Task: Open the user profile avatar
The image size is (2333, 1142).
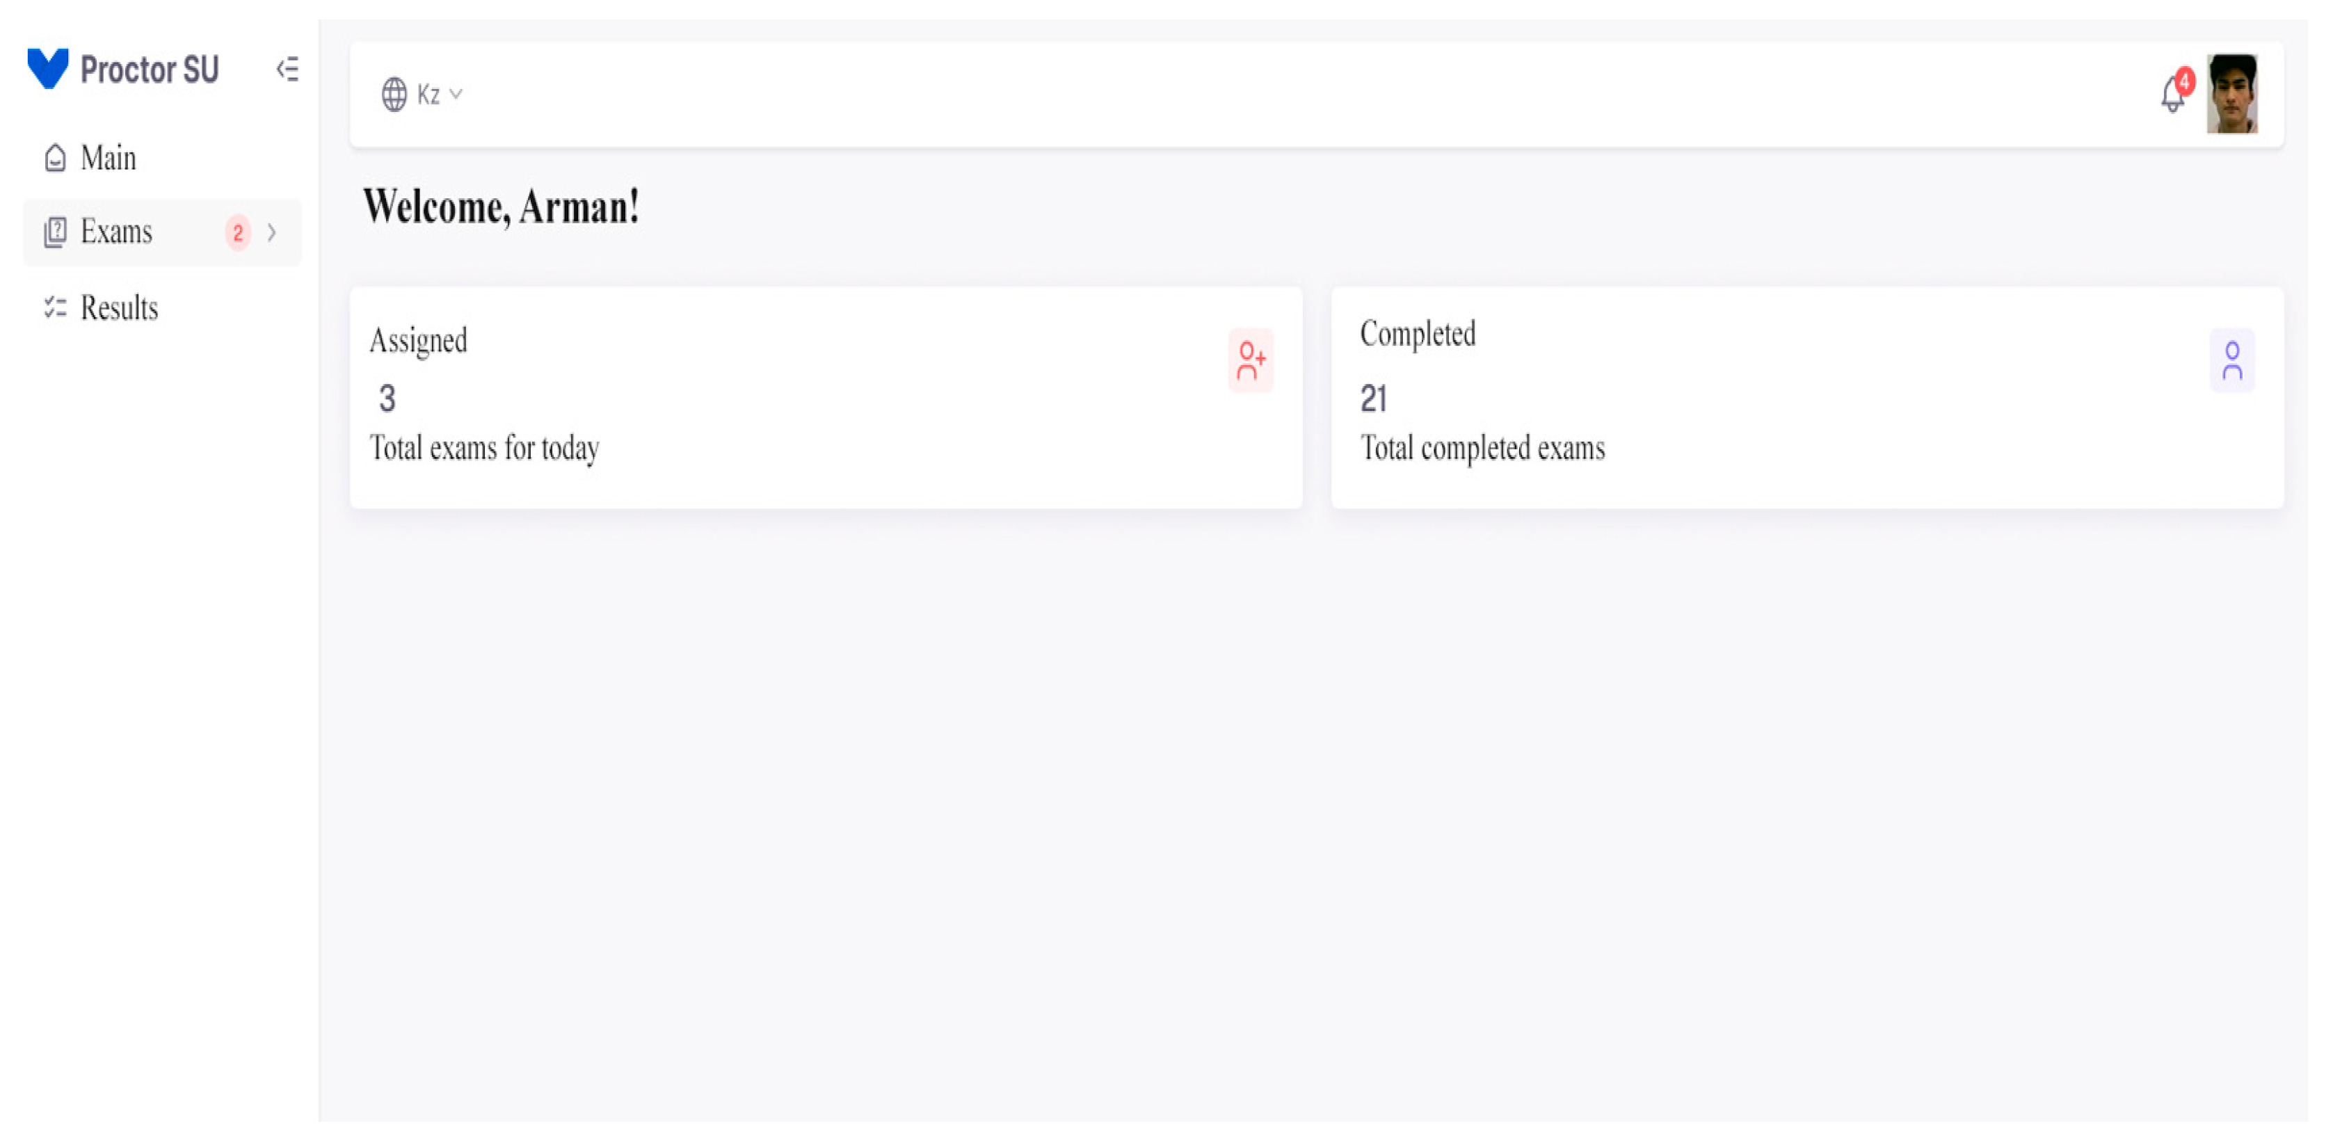Action: [x=2231, y=94]
